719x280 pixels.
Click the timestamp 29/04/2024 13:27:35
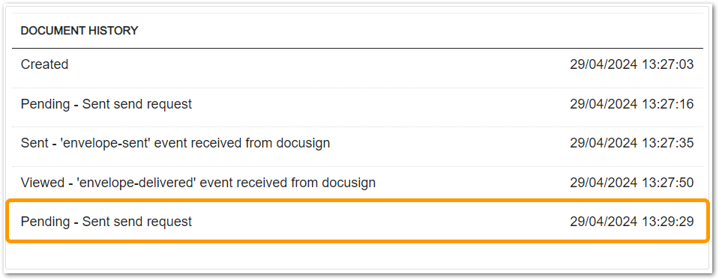click(x=632, y=144)
